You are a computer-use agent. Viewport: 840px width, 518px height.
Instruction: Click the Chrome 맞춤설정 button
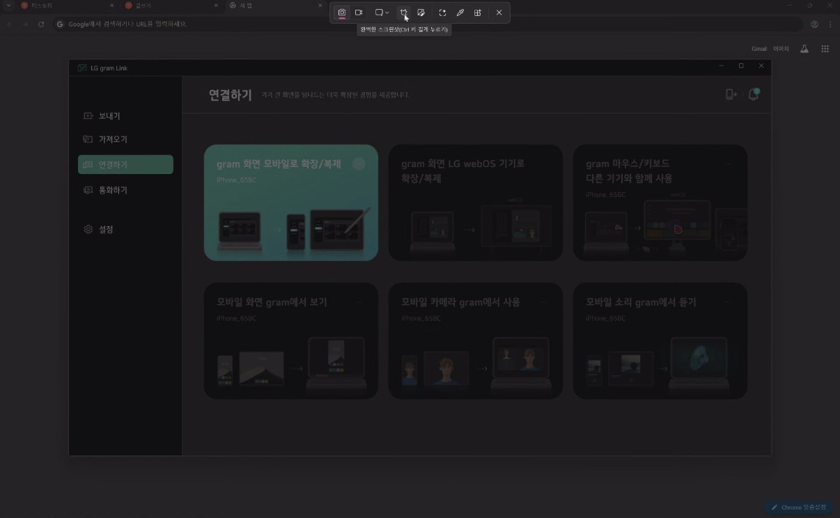click(798, 508)
